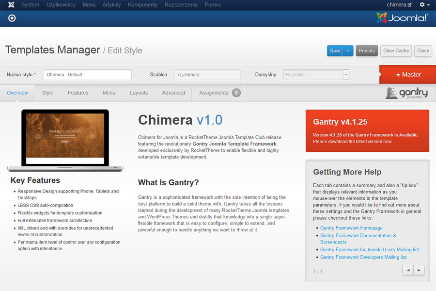Open the Rozszerzenia menu

pos(181,5)
